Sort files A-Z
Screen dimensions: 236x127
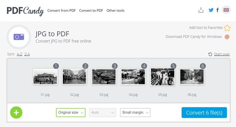(x=19, y=54)
